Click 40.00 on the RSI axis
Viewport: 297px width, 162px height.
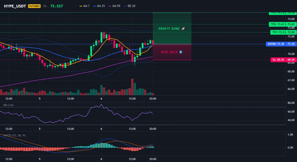[291, 120]
